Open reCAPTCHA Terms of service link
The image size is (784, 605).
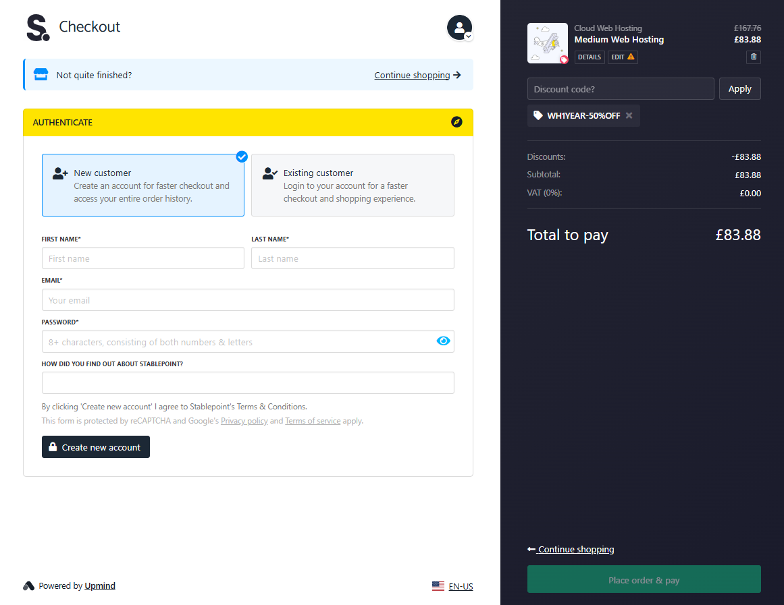point(313,421)
